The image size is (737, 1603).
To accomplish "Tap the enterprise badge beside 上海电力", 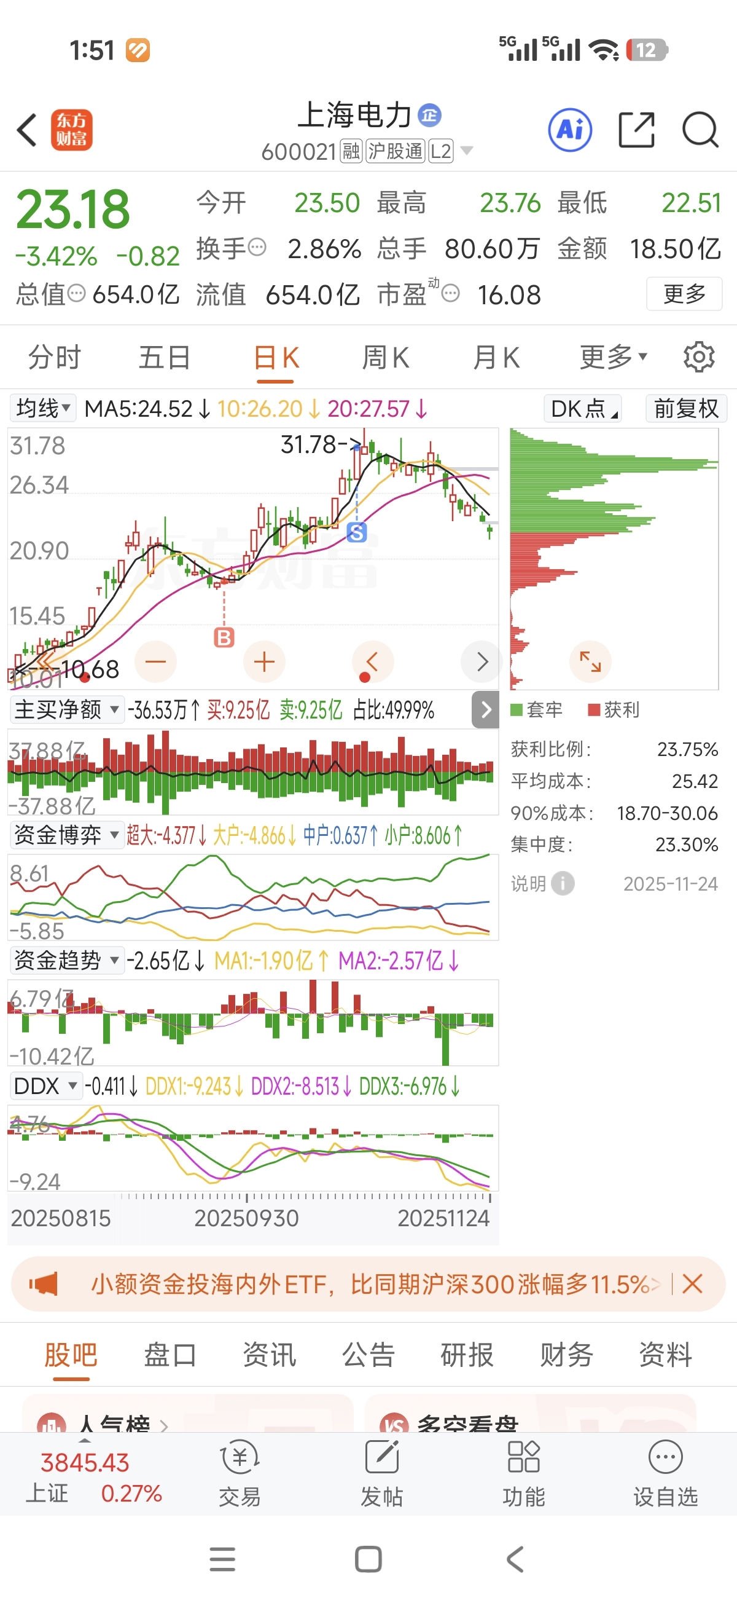I will (429, 115).
